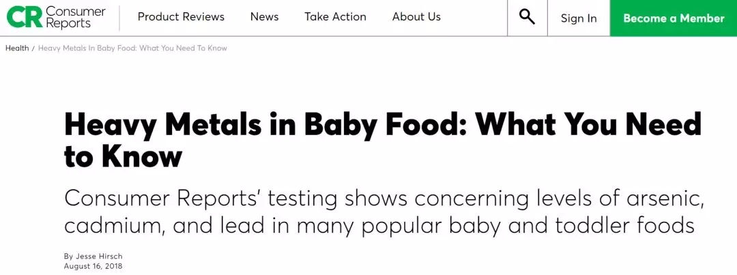This screenshot has width=737, height=275.
Task: Click the main article headline
Action: (x=382, y=125)
